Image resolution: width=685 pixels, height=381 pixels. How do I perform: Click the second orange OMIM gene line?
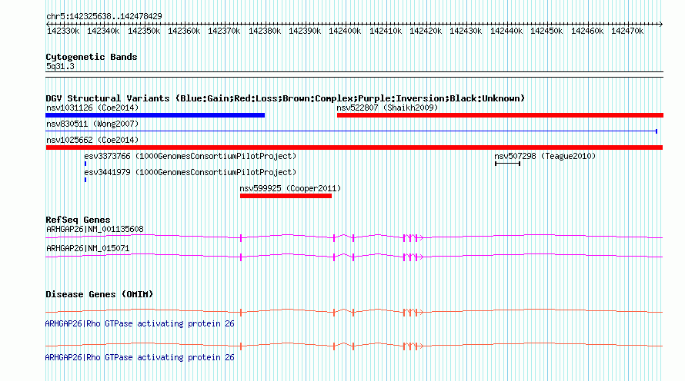354,346
